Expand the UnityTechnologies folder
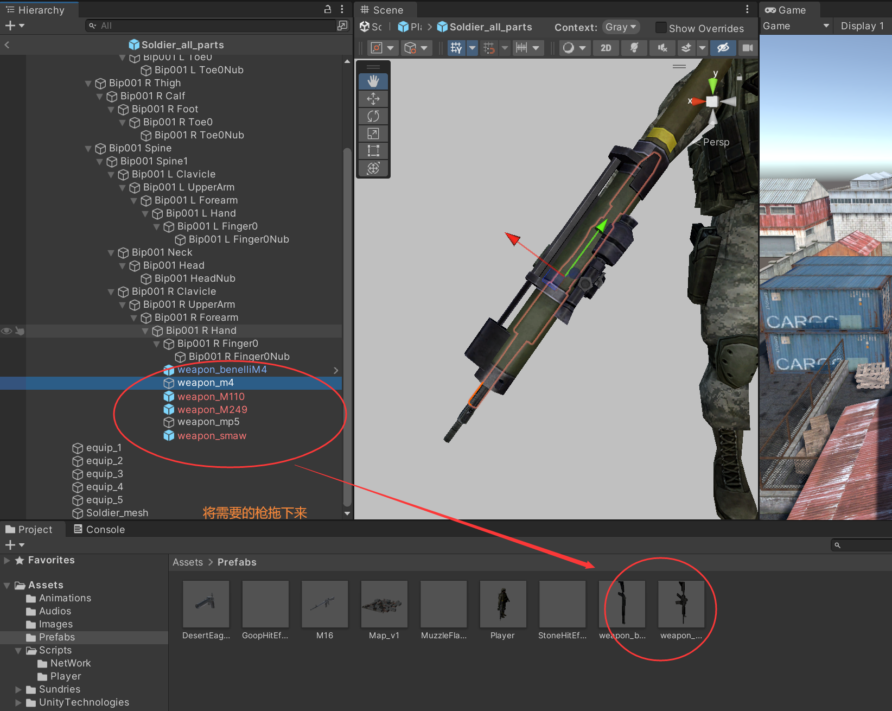892x711 pixels. point(18,702)
